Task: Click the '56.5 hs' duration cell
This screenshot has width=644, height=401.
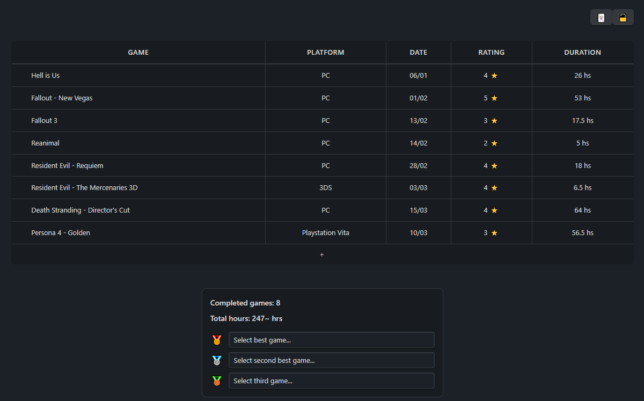Action: pyautogui.click(x=583, y=233)
